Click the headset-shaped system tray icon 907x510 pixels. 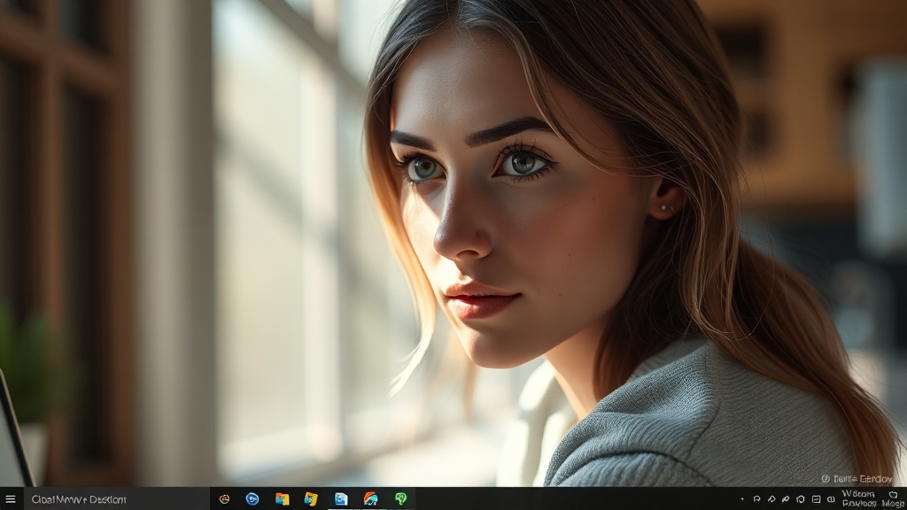pos(757,499)
